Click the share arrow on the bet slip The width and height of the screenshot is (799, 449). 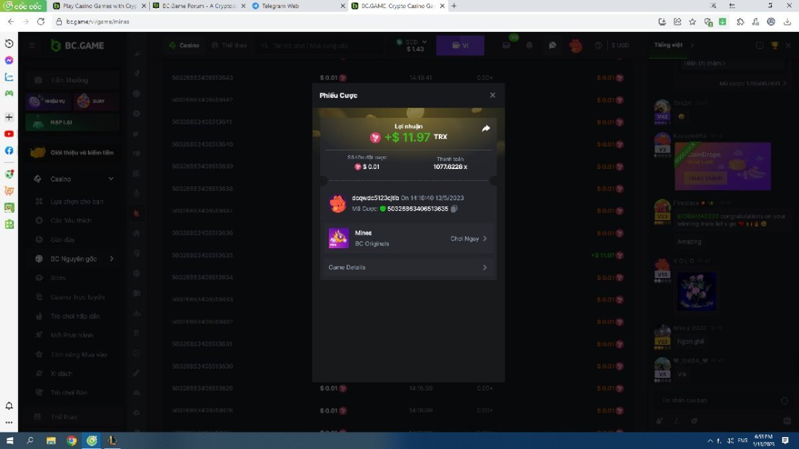[x=485, y=129]
